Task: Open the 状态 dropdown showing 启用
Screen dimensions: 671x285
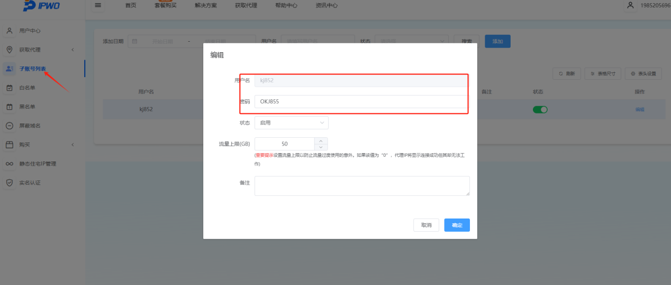Action: click(x=291, y=122)
